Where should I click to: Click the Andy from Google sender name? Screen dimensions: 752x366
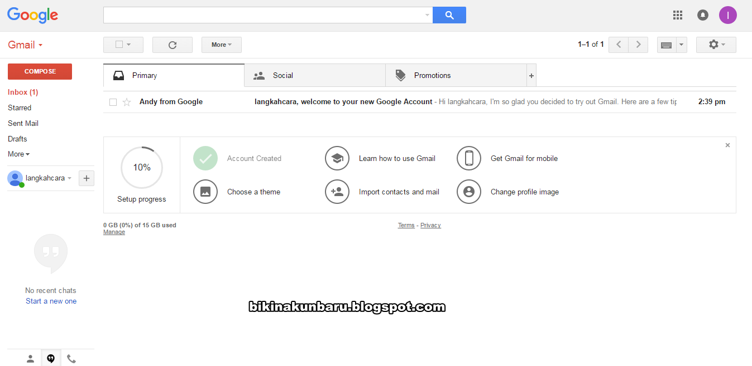171,102
